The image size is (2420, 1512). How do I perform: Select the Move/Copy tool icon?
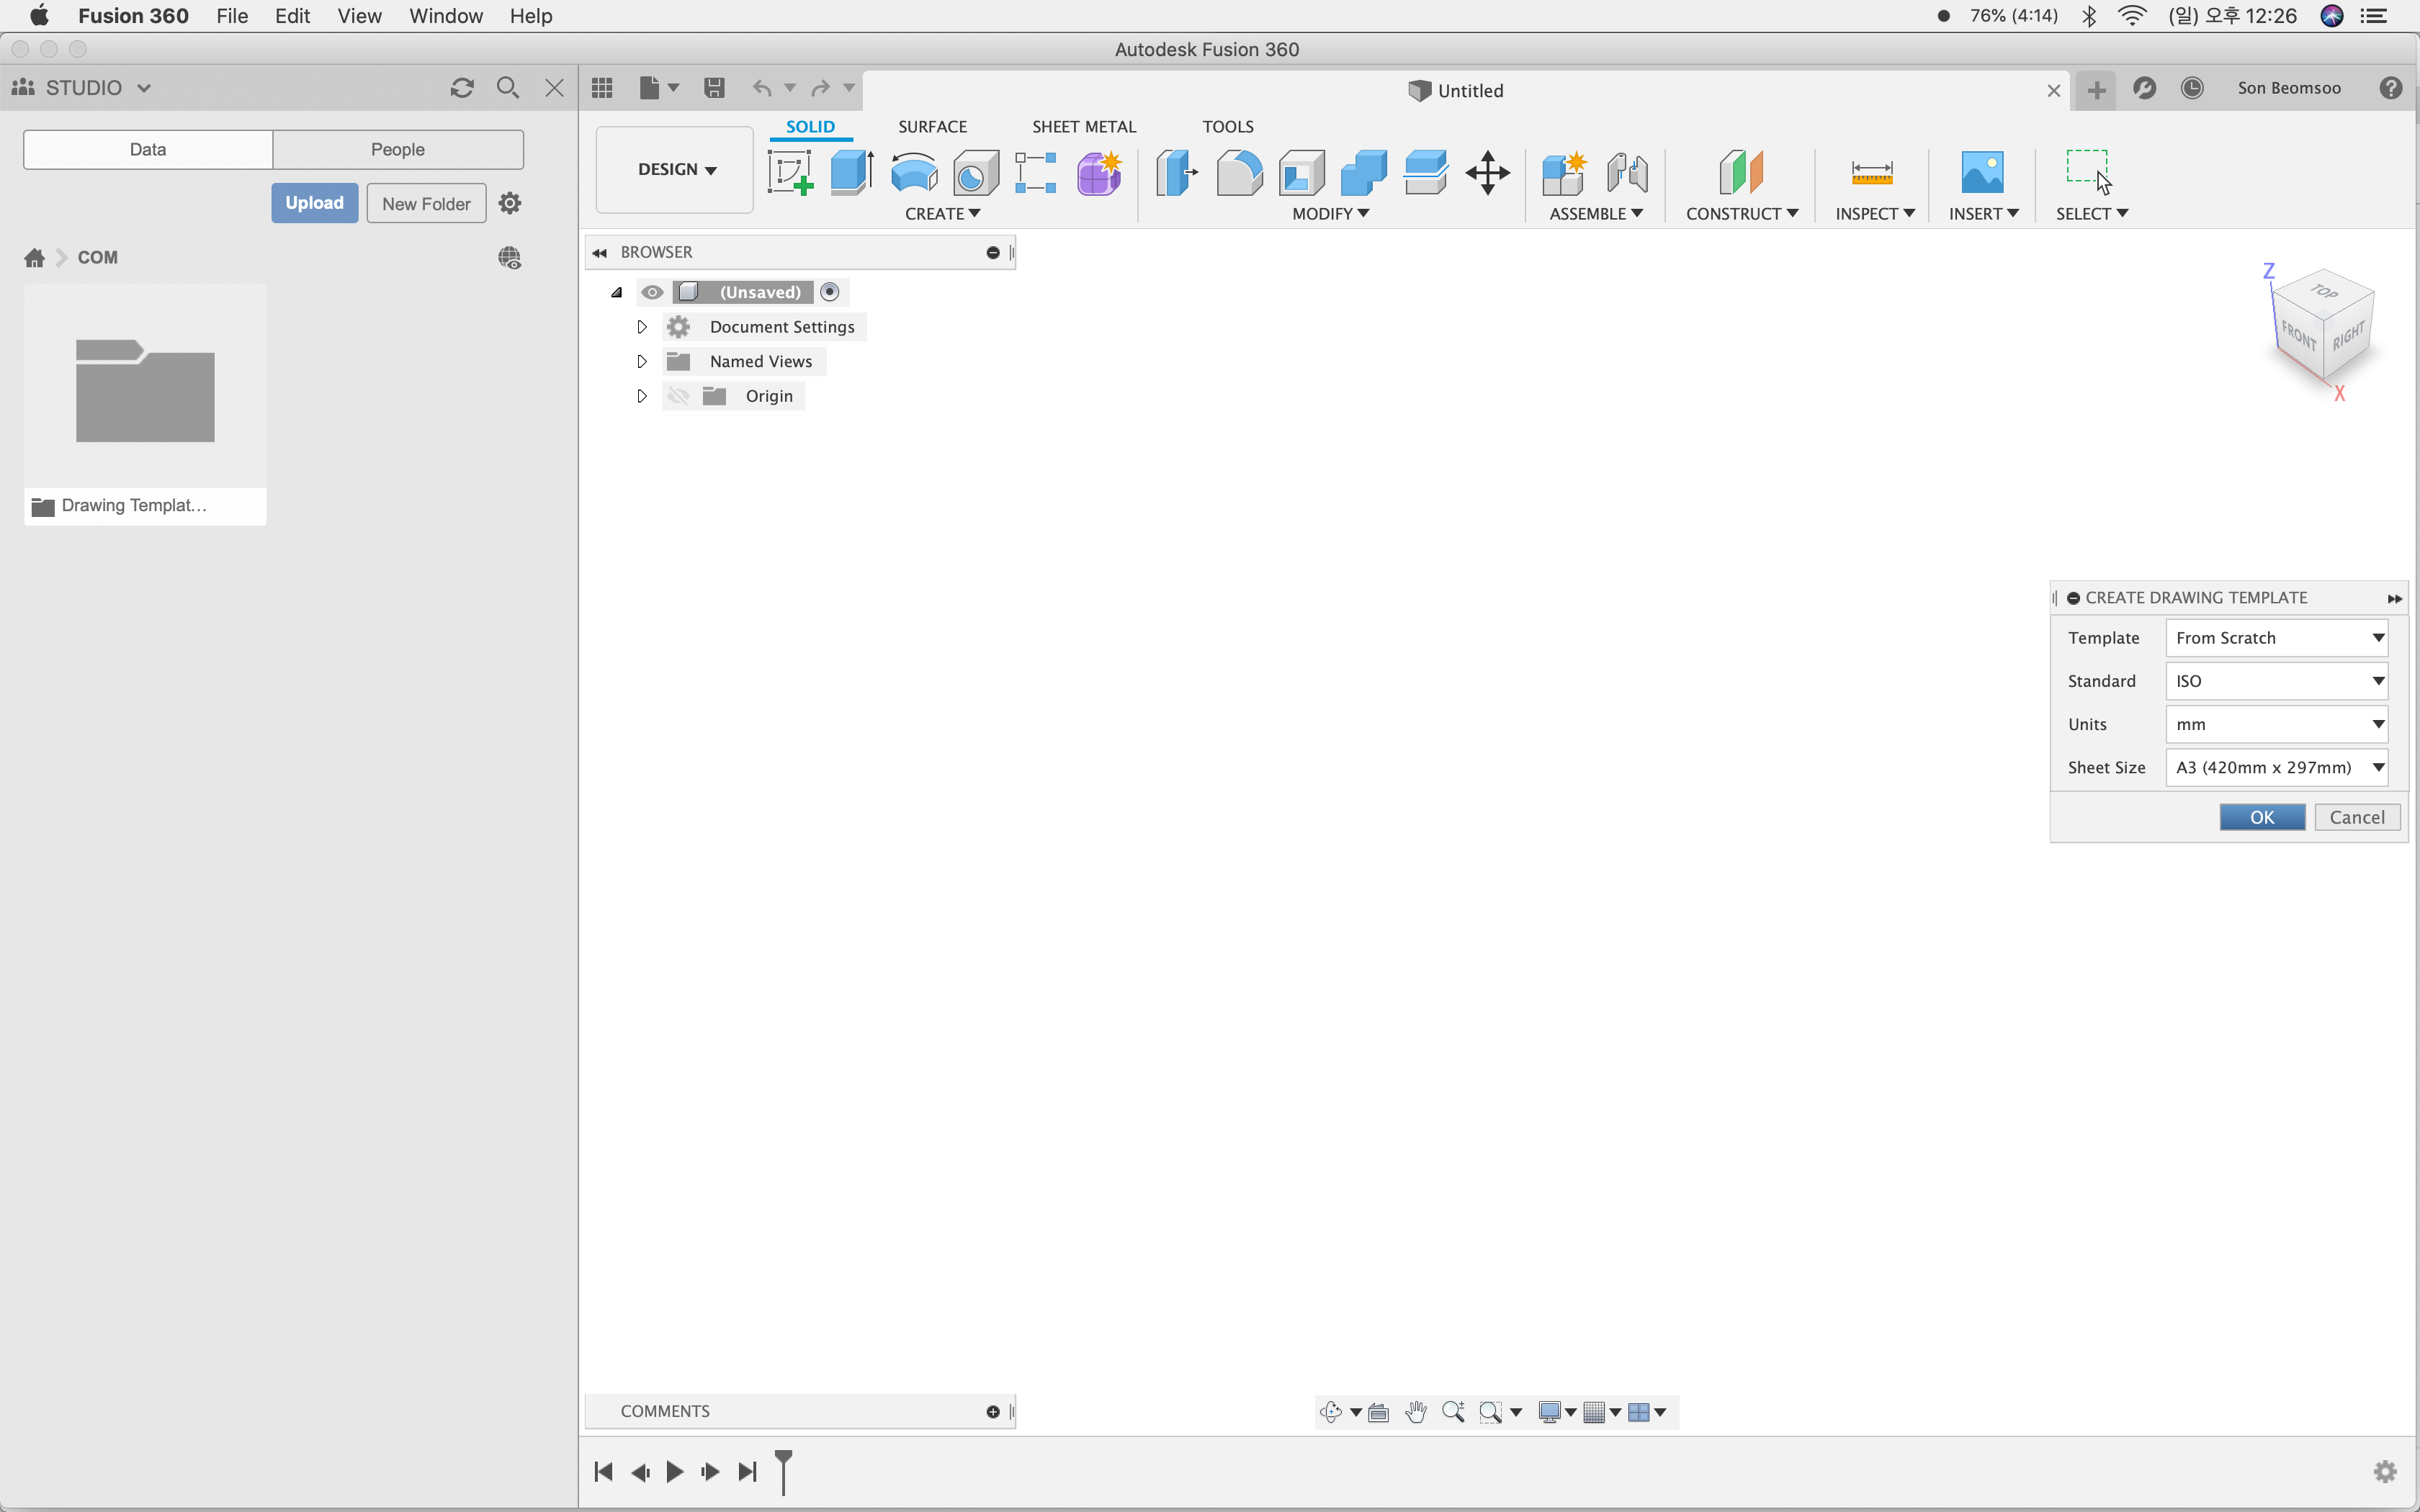pos(1487,172)
